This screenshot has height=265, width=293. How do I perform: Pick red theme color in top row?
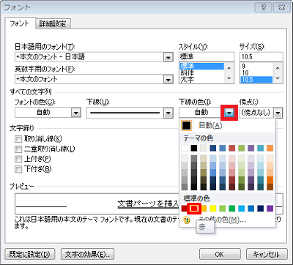tap(232, 148)
